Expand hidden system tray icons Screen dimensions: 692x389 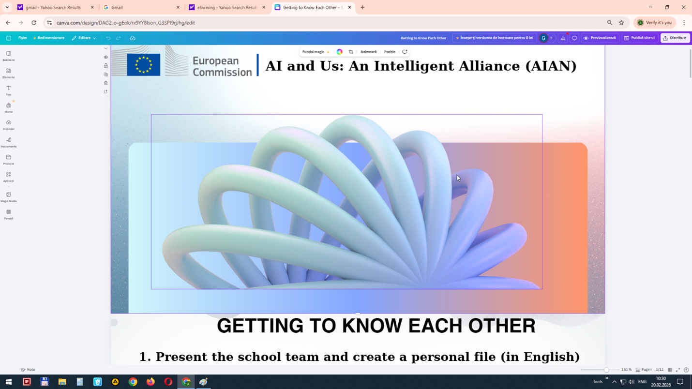click(x=614, y=382)
